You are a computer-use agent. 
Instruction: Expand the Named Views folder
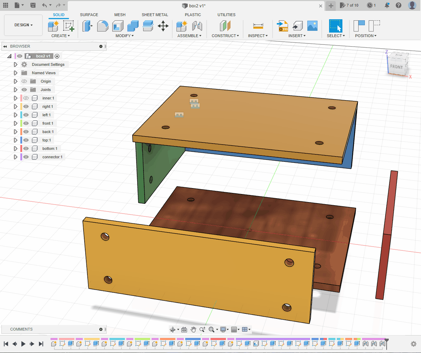[15, 73]
